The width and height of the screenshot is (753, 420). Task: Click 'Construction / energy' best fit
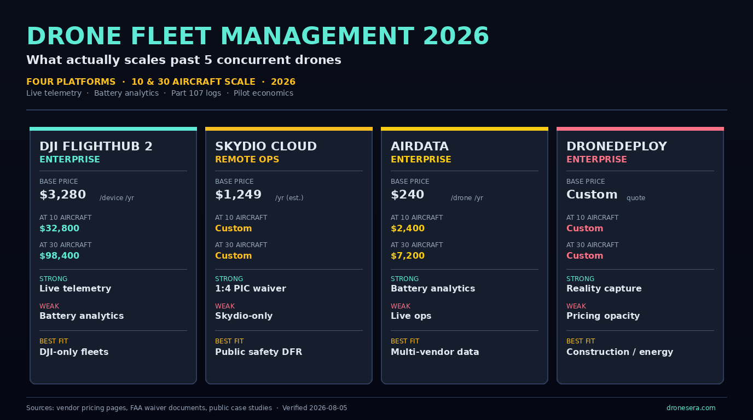pyautogui.click(x=619, y=352)
